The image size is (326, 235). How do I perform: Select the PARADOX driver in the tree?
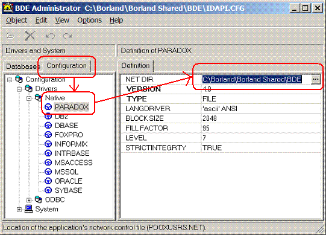(x=72, y=107)
